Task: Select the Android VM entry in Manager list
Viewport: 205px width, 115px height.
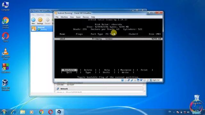Action: coord(42,28)
